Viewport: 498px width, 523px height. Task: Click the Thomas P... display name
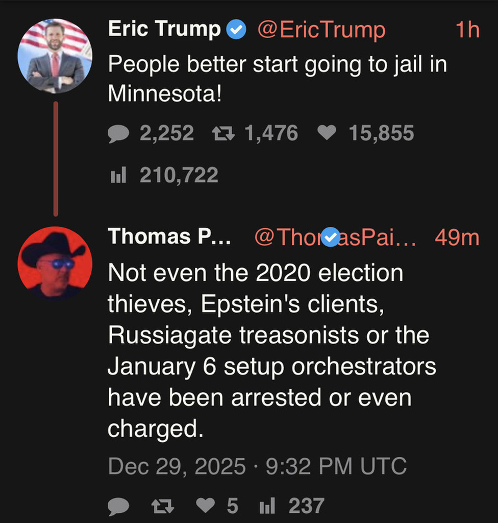coord(168,237)
